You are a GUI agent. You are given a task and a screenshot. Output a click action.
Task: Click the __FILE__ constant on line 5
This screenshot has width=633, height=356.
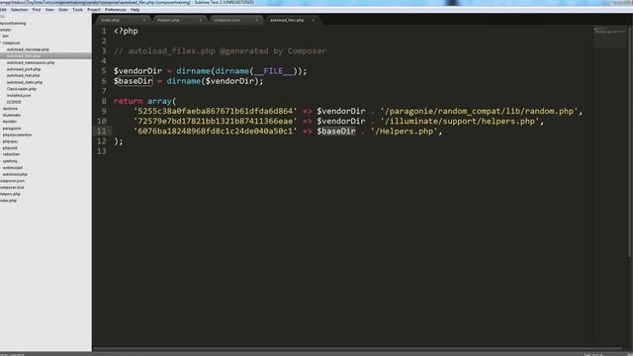click(x=273, y=71)
